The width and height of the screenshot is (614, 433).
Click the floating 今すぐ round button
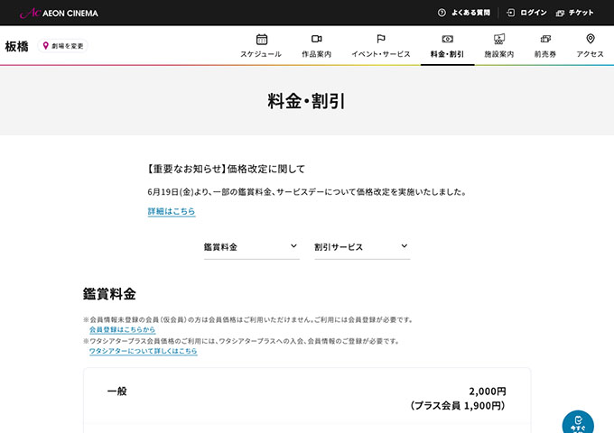(x=578, y=421)
